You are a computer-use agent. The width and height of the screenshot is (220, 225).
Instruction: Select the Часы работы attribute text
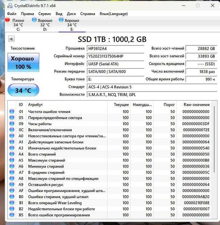(x=40, y=124)
